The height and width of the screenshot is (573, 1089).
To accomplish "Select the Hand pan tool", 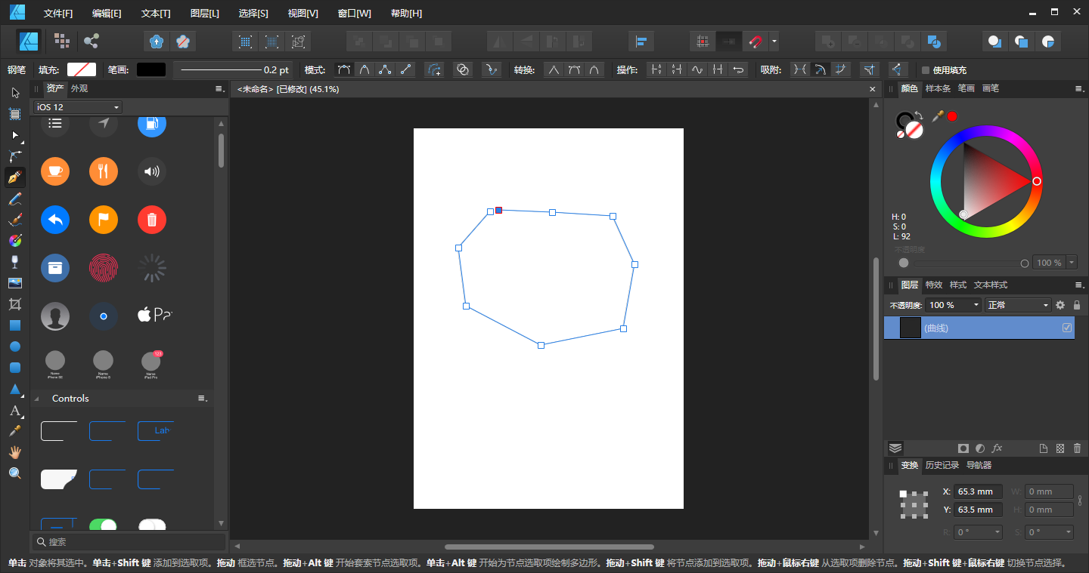I will point(14,452).
